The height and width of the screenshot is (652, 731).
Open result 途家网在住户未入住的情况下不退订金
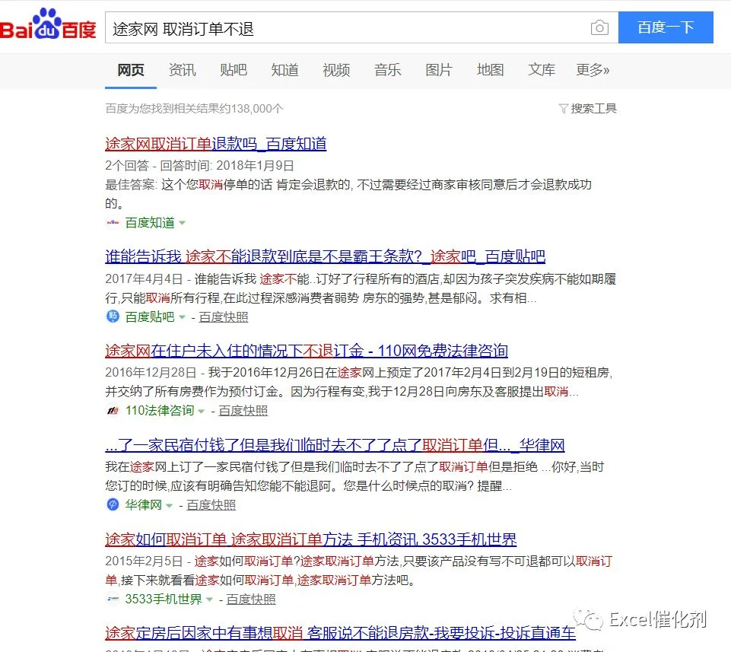click(307, 350)
